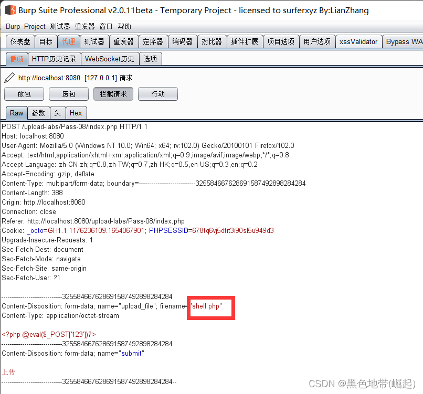Click the Accept-Language header line
The height and width of the screenshot is (394, 423).
coord(130,165)
